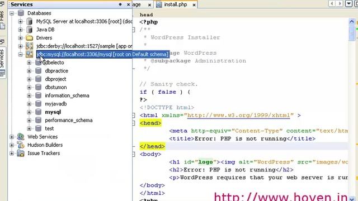Viewport: 358px width, 201px height.
Task: Click the jdbc:mysql connection icon
Action: [30, 54]
